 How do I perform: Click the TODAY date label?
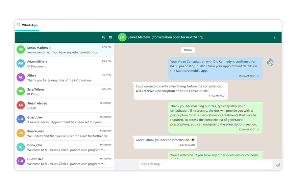click(x=188, y=50)
